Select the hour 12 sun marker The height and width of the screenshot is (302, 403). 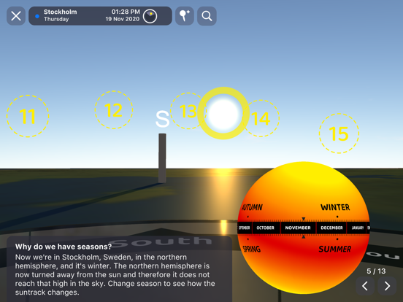114,110
